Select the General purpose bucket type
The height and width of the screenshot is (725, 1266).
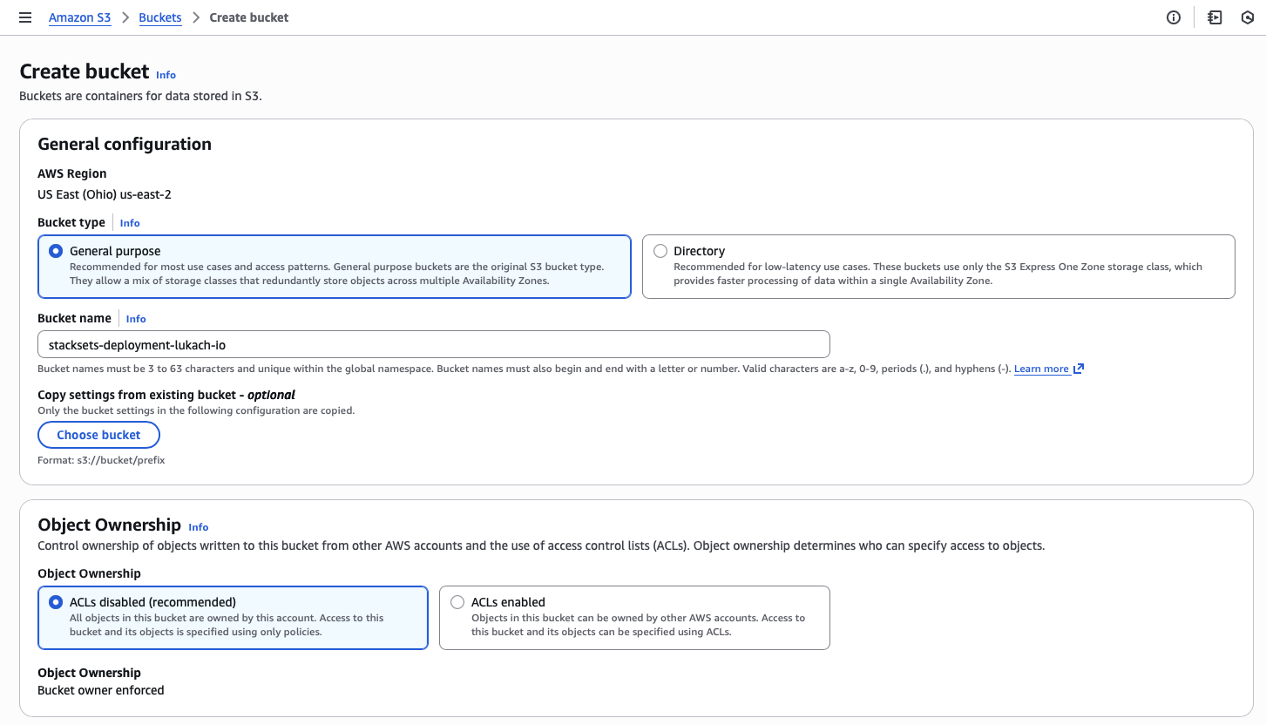tap(57, 251)
